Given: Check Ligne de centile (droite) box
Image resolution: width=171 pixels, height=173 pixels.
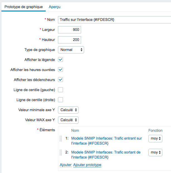Looking at the screenshot, I should click(x=60, y=100).
